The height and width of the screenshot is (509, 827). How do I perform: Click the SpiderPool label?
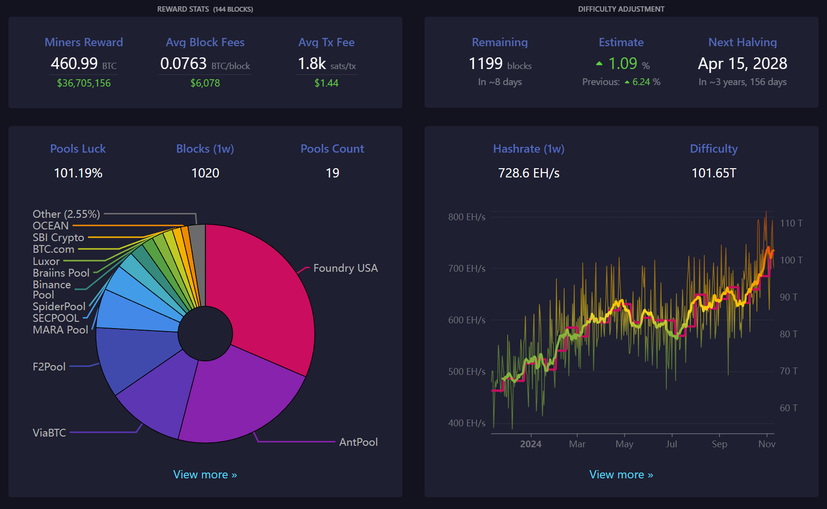[x=59, y=306]
